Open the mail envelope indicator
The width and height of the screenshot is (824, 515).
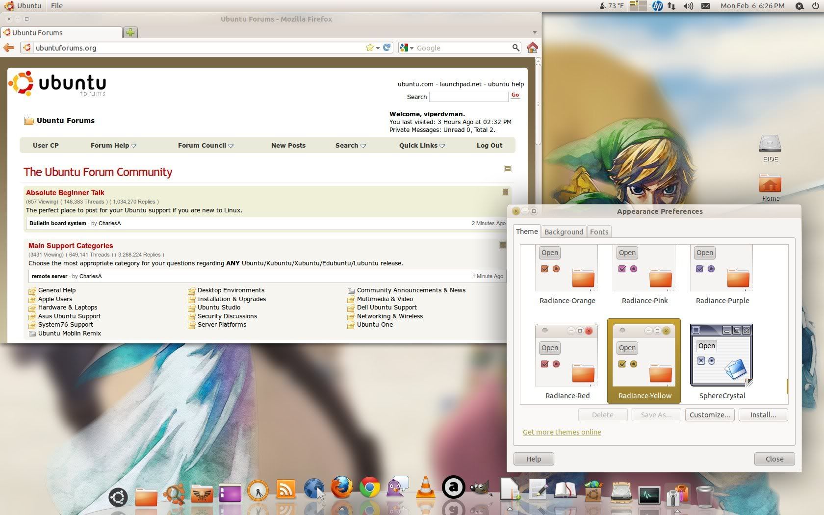click(x=705, y=6)
